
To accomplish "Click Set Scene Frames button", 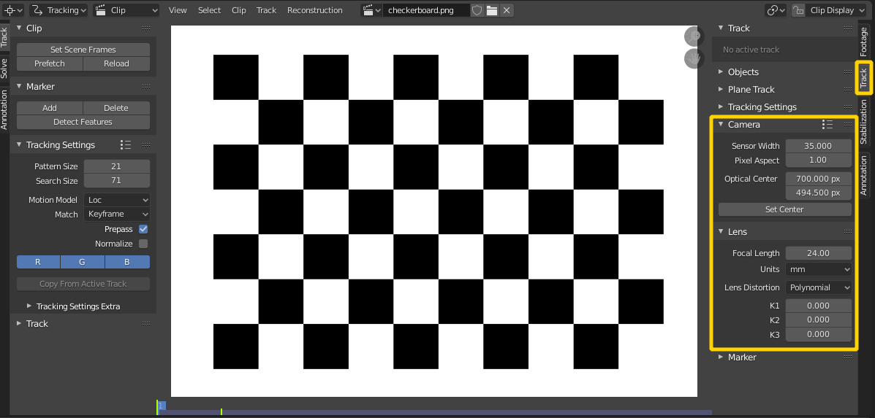I will pyautogui.click(x=83, y=50).
